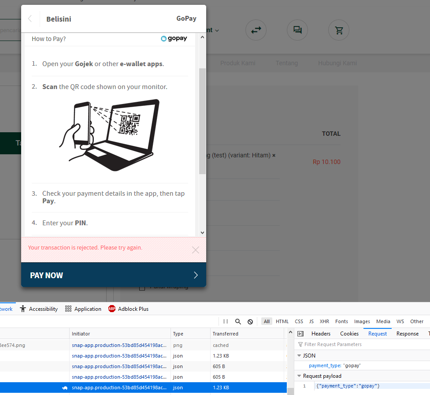Open network search with magnifier icon
430x395 pixels.
238,321
